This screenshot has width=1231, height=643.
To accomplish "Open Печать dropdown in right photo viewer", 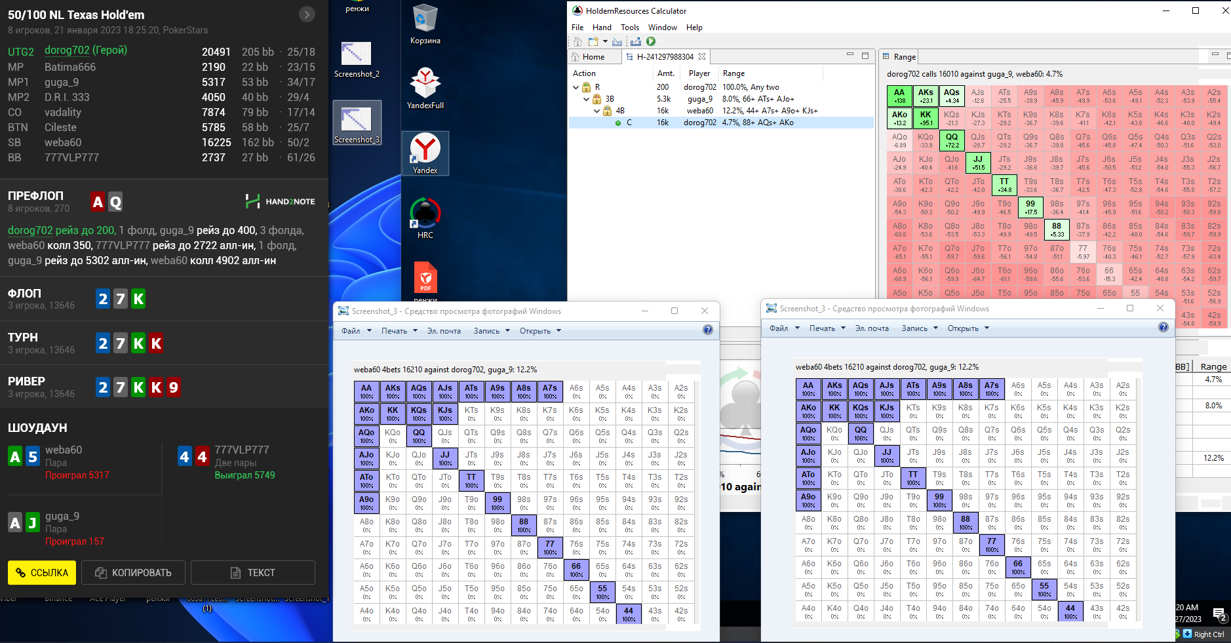I will 827,328.
